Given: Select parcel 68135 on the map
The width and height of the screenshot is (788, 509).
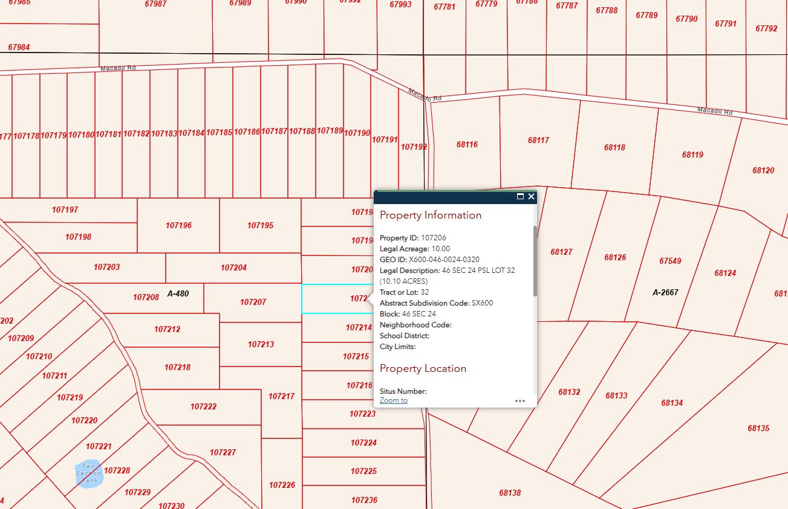Looking at the screenshot, I should 758,428.
